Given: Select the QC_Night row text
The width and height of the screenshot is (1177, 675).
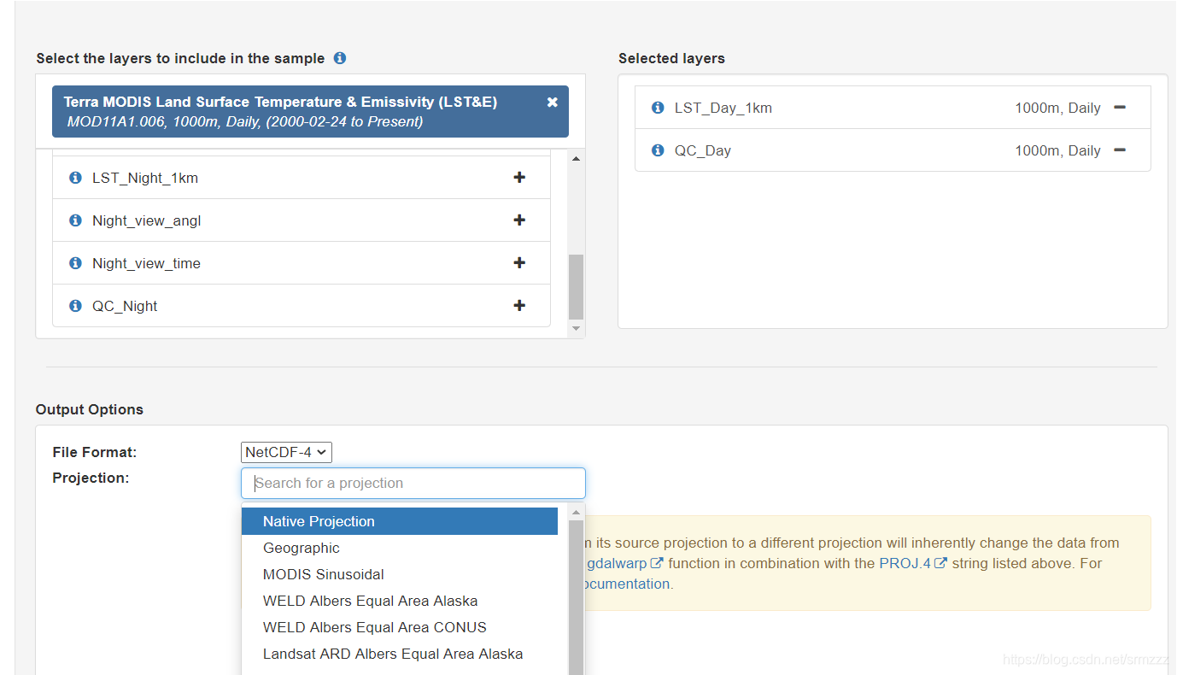Looking at the screenshot, I should tap(125, 306).
